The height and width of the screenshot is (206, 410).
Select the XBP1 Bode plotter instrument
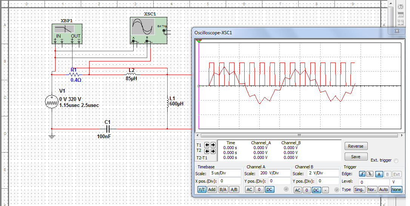click(67, 34)
